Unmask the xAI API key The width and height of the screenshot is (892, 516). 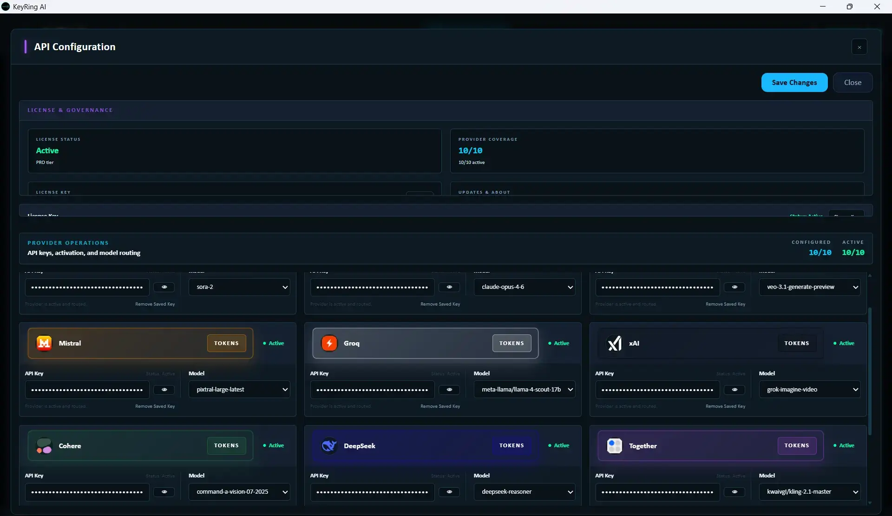point(735,390)
